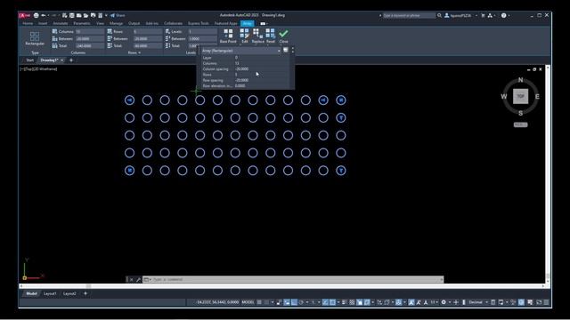Toggle the Grid display icon in status bar
This screenshot has height=320, width=570.
pos(259,302)
